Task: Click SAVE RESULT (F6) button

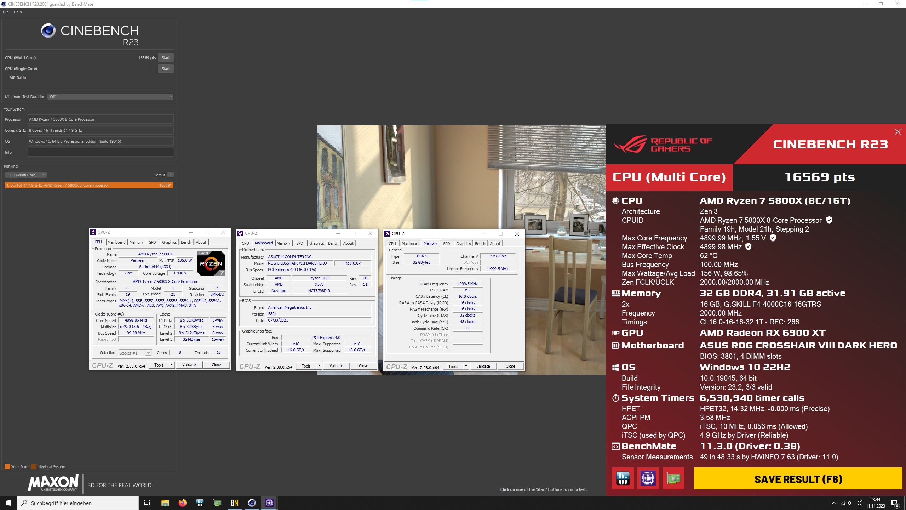Action: 798,478
